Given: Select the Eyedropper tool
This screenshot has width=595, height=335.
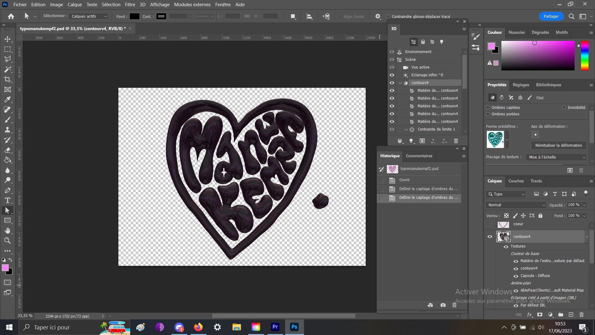Looking at the screenshot, I should pos(7,100).
